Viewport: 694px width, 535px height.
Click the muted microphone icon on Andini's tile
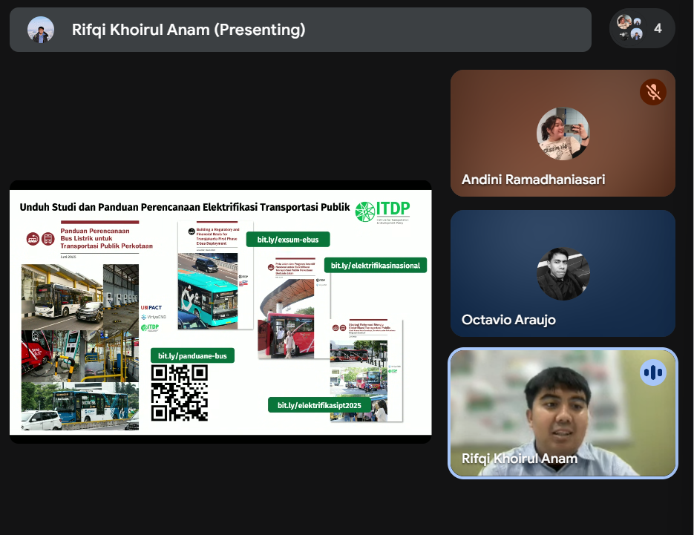click(x=653, y=92)
